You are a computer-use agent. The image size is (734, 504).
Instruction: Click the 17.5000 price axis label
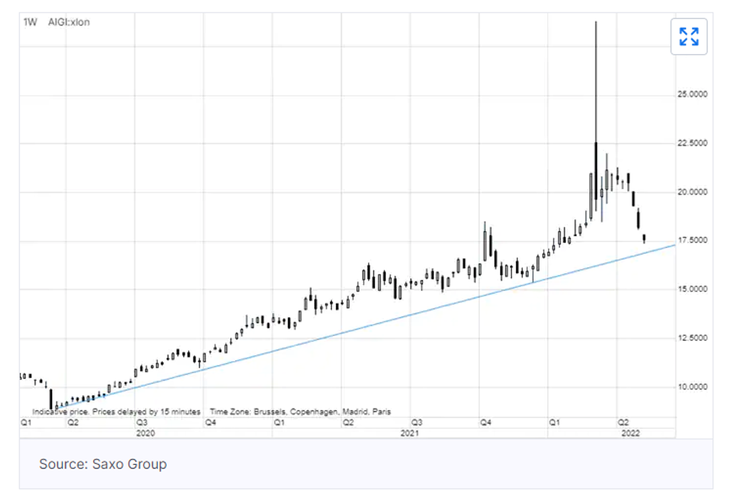[694, 240]
